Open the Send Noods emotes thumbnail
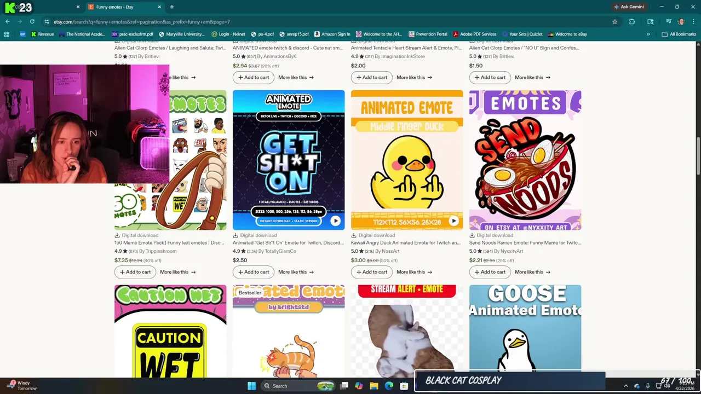 click(x=525, y=160)
